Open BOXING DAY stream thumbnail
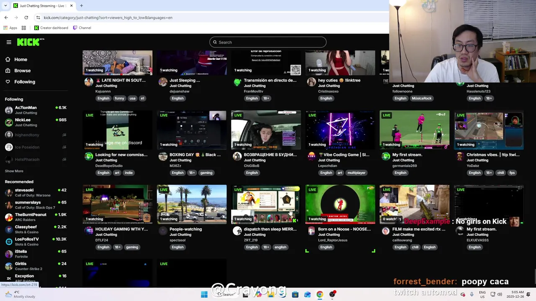The image size is (536, 301). click(x=192, y=130)
